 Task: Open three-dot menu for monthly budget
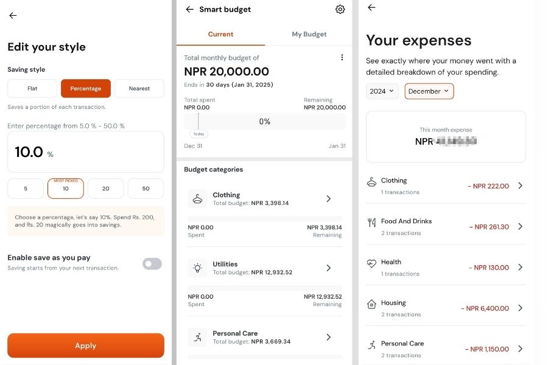(342, 57)
